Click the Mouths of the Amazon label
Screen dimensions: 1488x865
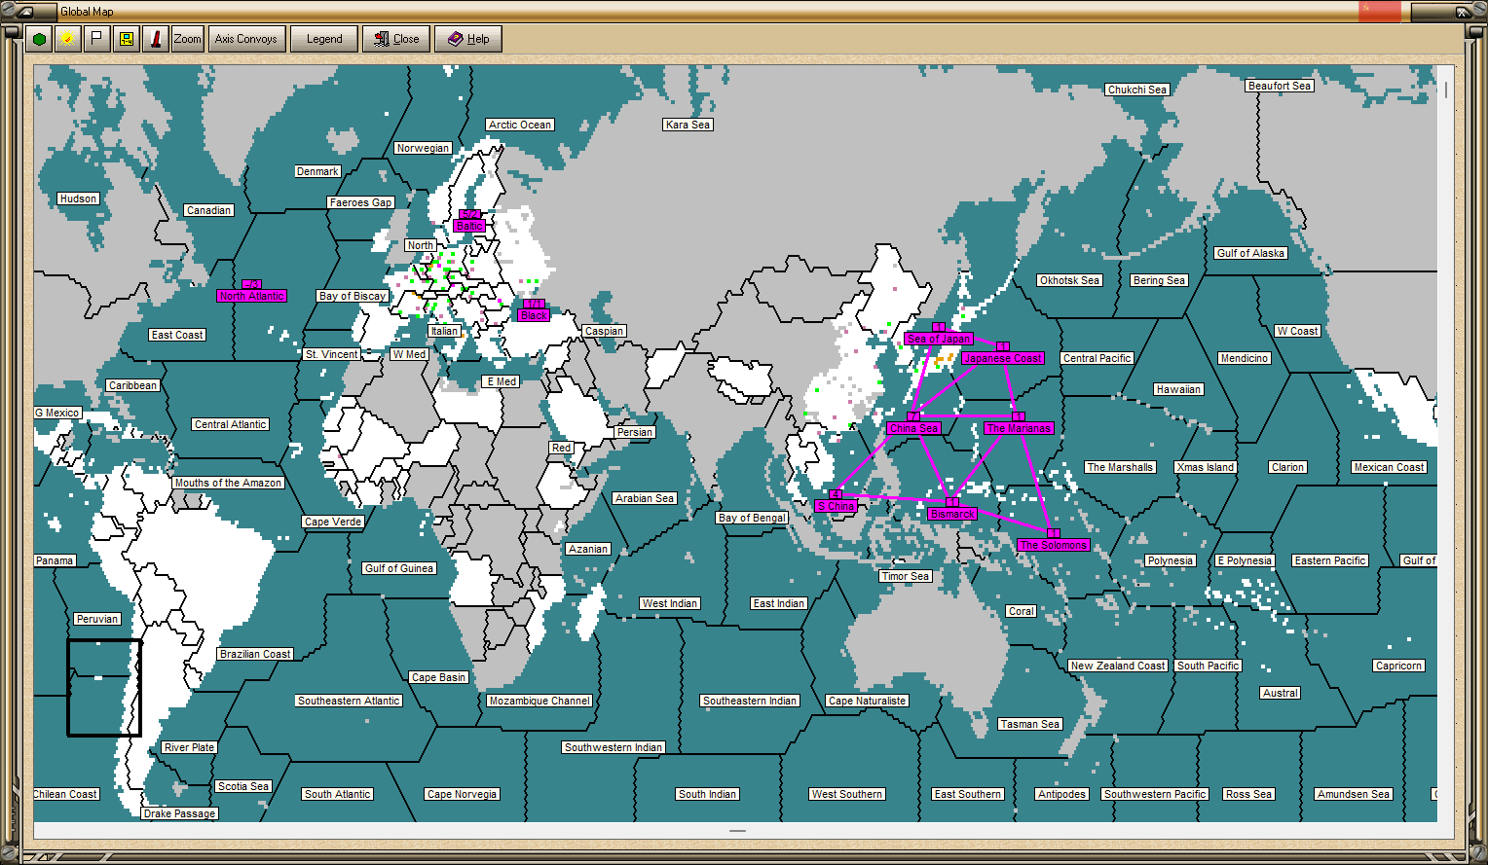(x=228, y=483)
